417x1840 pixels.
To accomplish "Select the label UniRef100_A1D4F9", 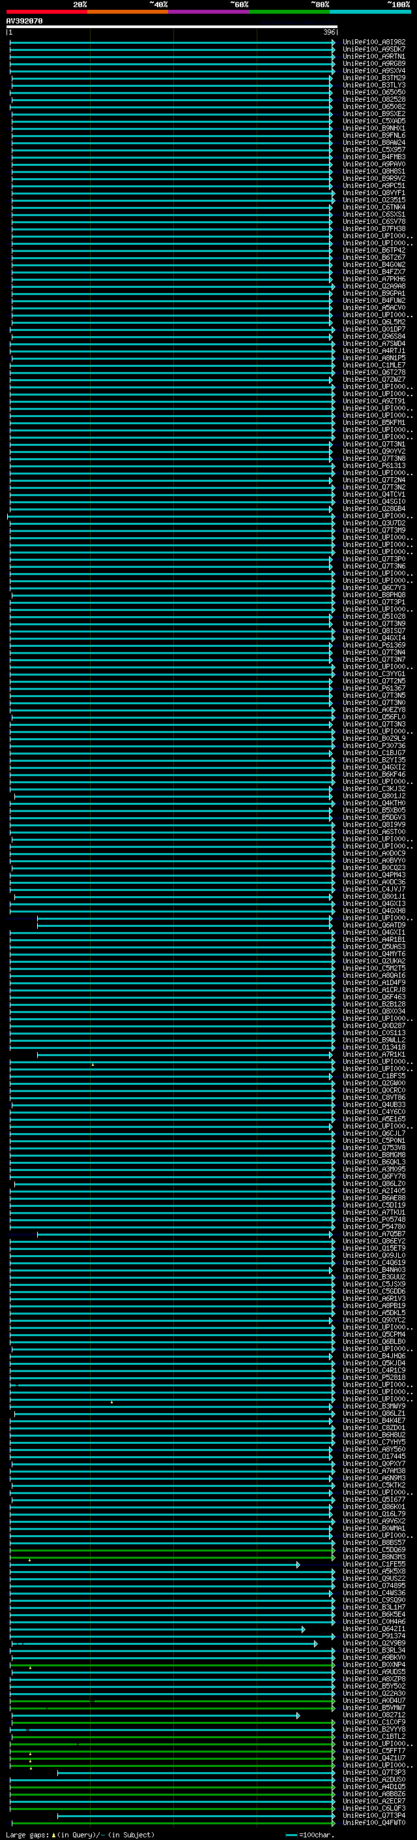I will [374, 982].
